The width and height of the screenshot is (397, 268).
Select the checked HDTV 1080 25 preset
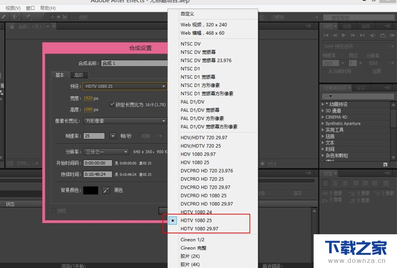click(x=196, y=220)
